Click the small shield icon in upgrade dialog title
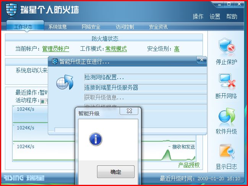The image size is (248, 186). [x=55, y=61]
